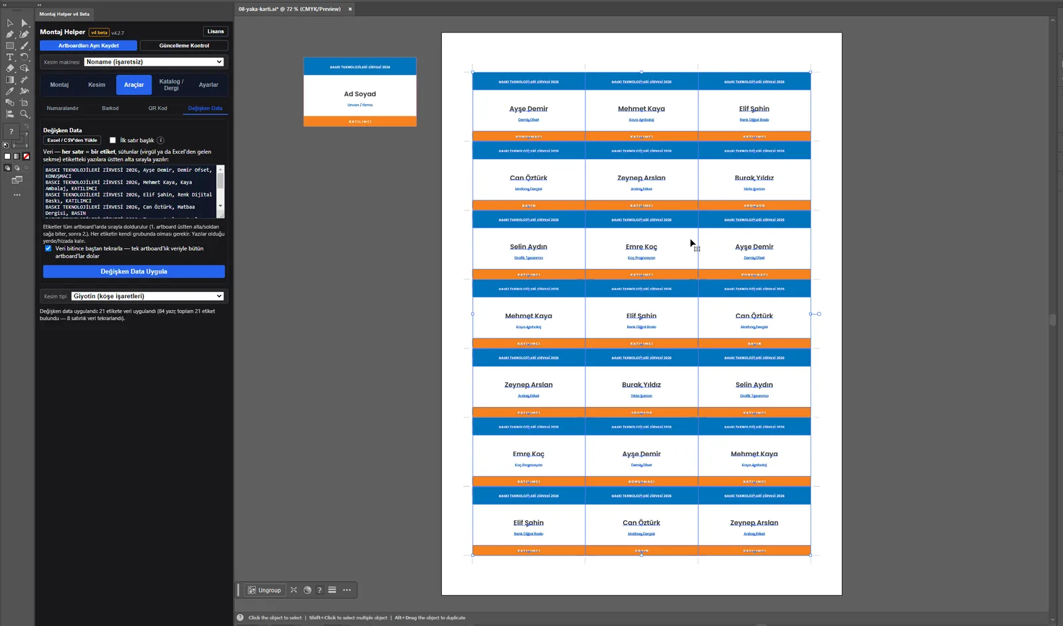Click Excel / CSV'den Yükle button
This screenshot has width=1063, height=626.
[72, 140]
